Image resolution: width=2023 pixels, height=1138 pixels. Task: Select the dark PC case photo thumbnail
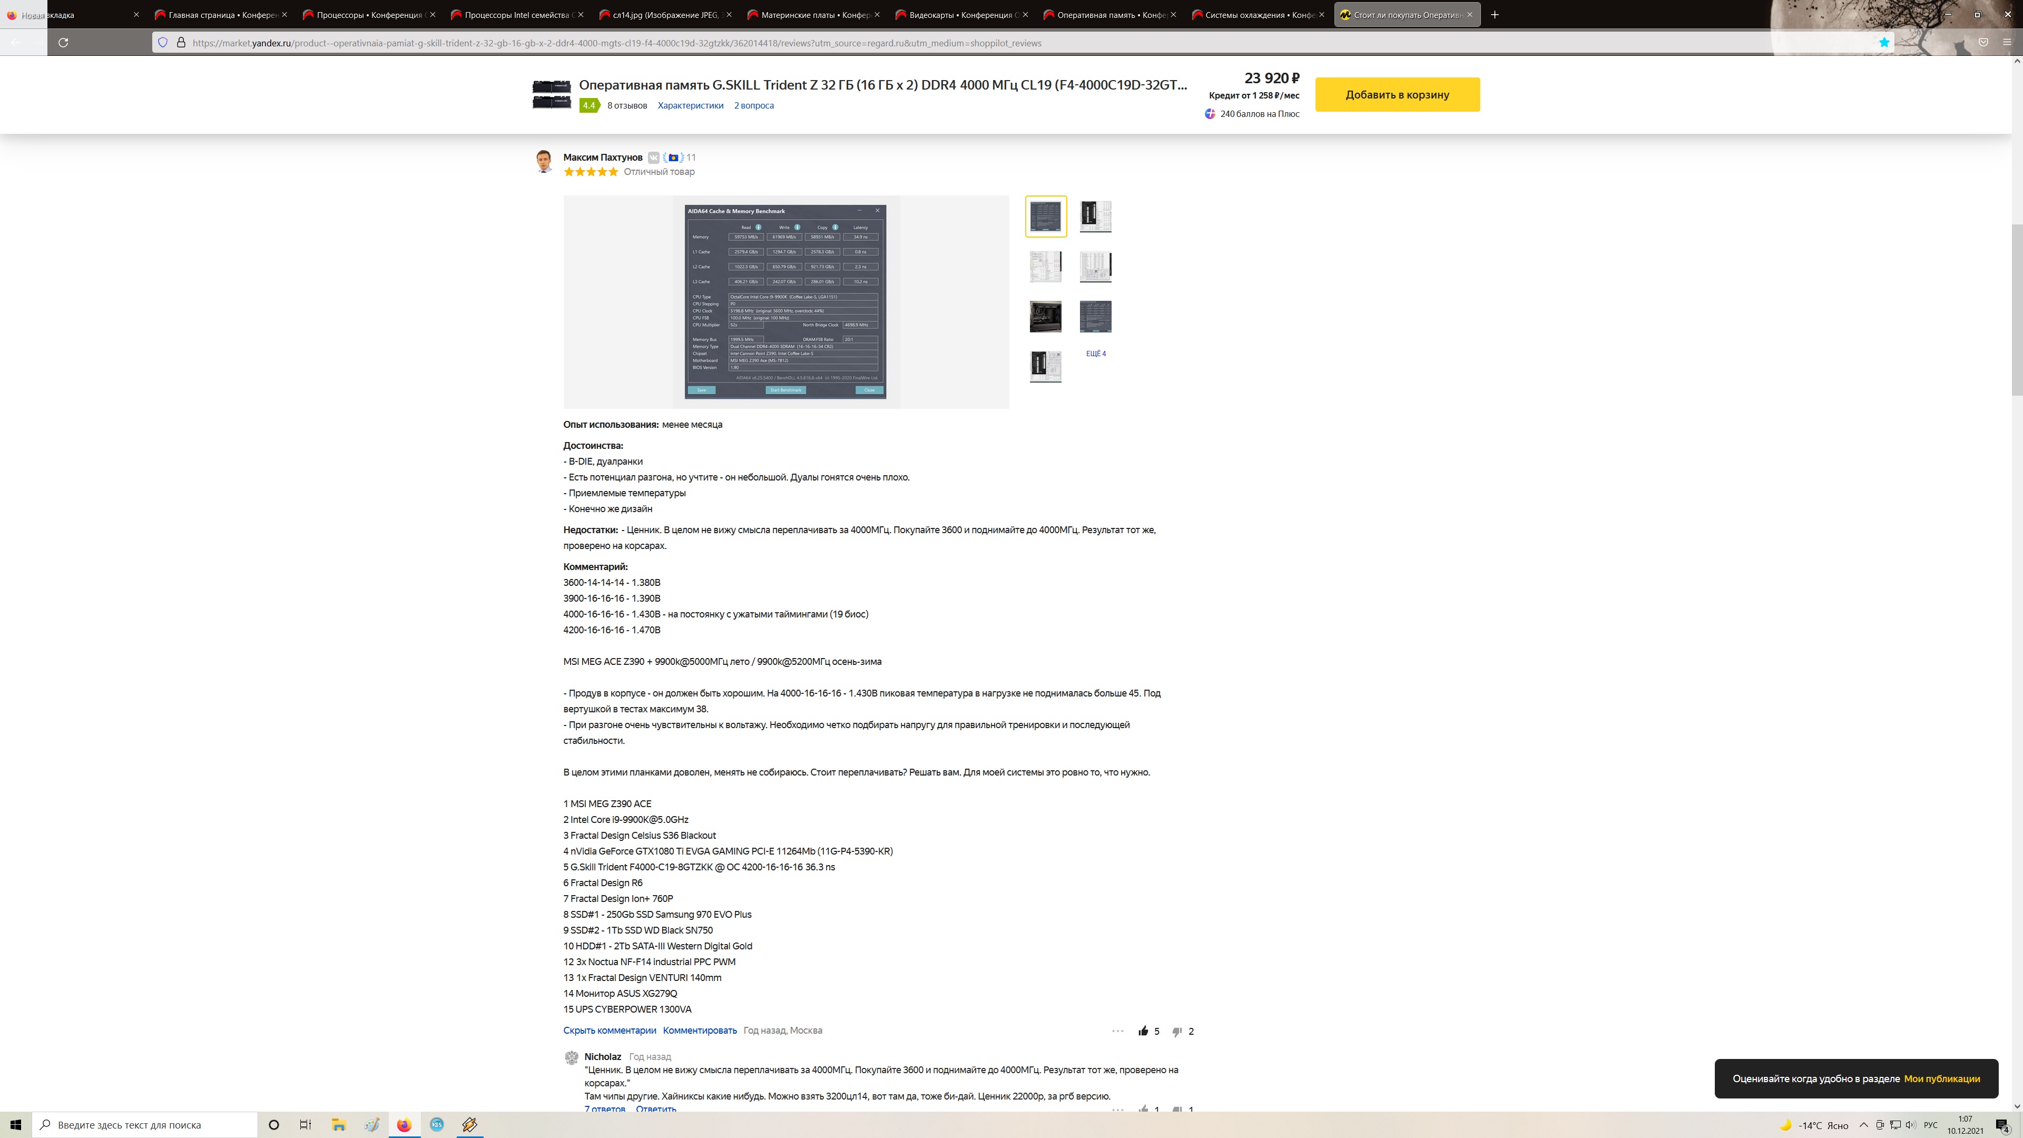pos(1045,317)
